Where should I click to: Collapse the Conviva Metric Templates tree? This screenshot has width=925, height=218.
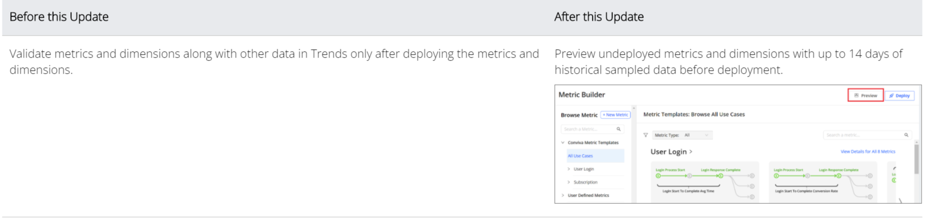[x=563, y=142]
